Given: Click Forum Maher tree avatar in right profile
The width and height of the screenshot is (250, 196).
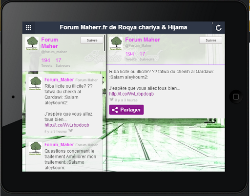Looking at the screenshot, I should [116, 43].
